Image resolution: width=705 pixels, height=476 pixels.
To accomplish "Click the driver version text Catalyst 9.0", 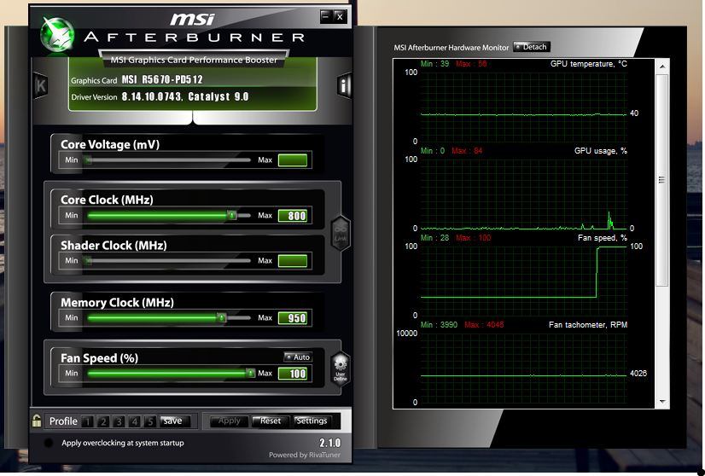I will (218, 96).
